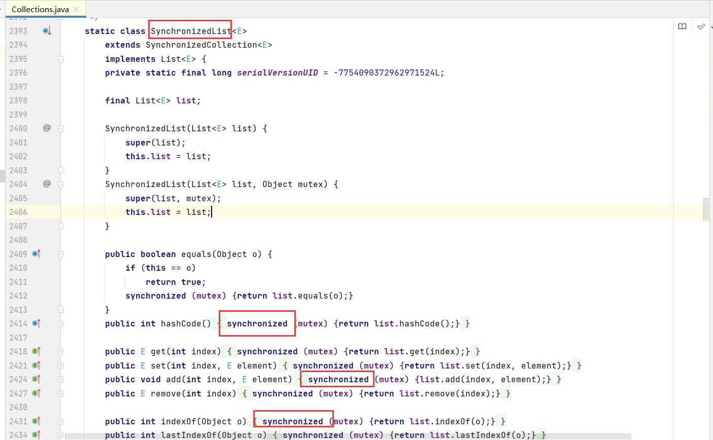
Task: Expand folded lastIndexOf method at line 2434
Action: coord(60,435)
